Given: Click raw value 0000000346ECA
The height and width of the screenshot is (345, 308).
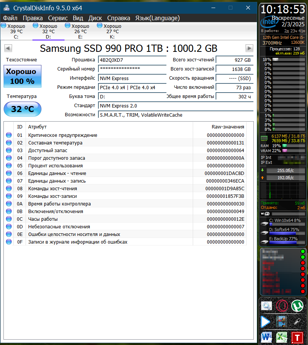Looking at the screenshot, I should tap(225, 181).
